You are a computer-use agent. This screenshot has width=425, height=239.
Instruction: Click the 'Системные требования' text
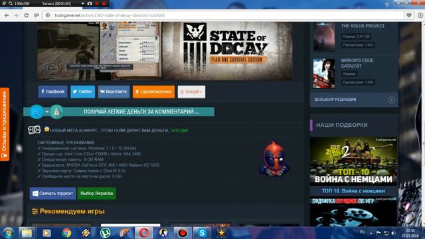point(66,142)
